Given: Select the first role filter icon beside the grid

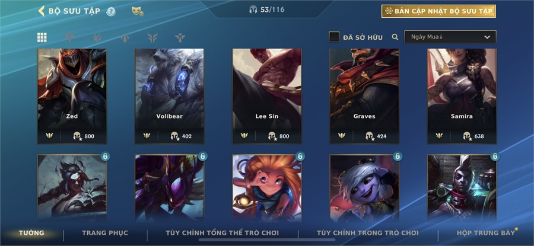Looking at the screenshot, I should (70, 37).
